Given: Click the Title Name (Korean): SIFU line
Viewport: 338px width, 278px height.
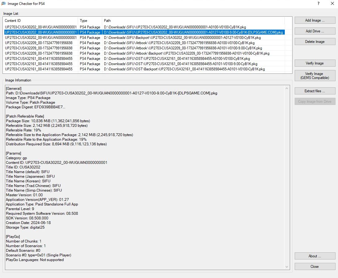Looking at the screenshot, I should (x=28, y=181).
